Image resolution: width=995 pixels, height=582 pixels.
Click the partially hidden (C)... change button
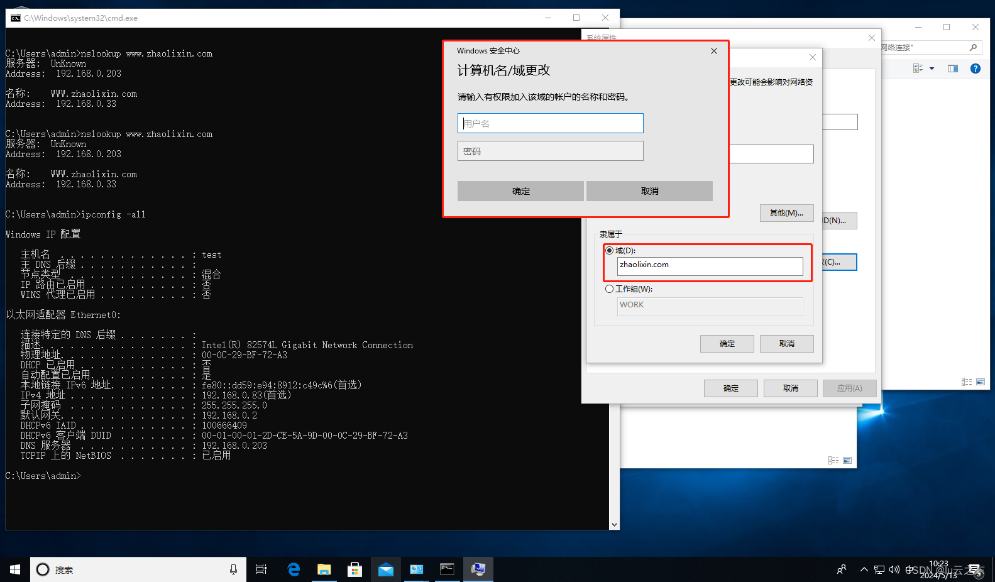point(839,262)
